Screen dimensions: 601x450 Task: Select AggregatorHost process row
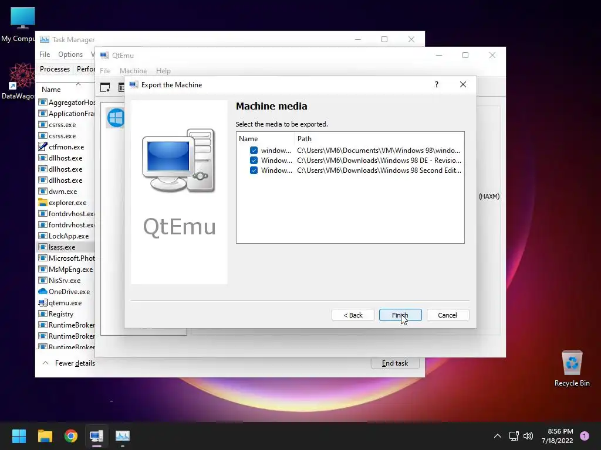pos(66,103)
